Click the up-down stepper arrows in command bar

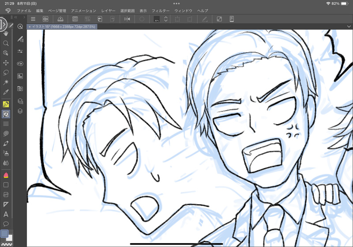coord(165,19)
